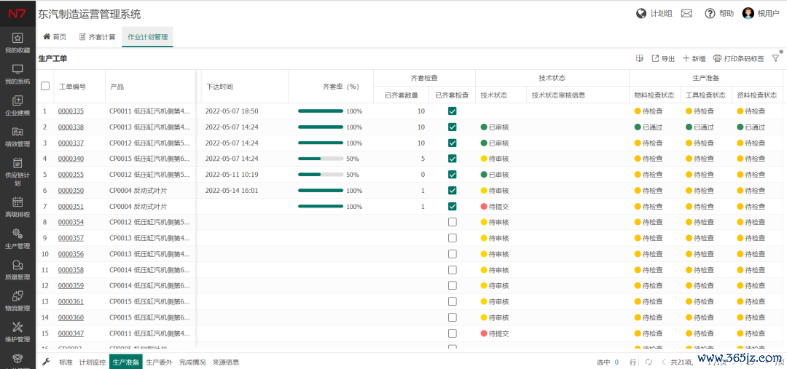
Task: Switch to 齐套计算 tab
Action: [x=98, y=36]
